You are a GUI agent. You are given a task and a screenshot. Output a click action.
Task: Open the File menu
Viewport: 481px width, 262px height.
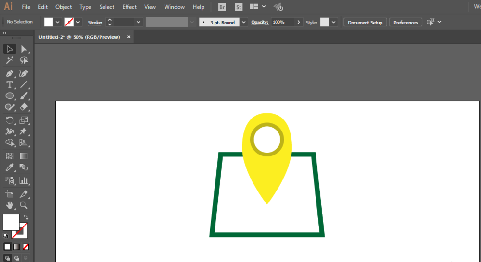coord(26,7)
